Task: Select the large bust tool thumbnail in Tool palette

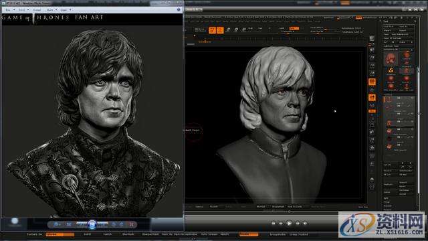Action: [391, 59]
